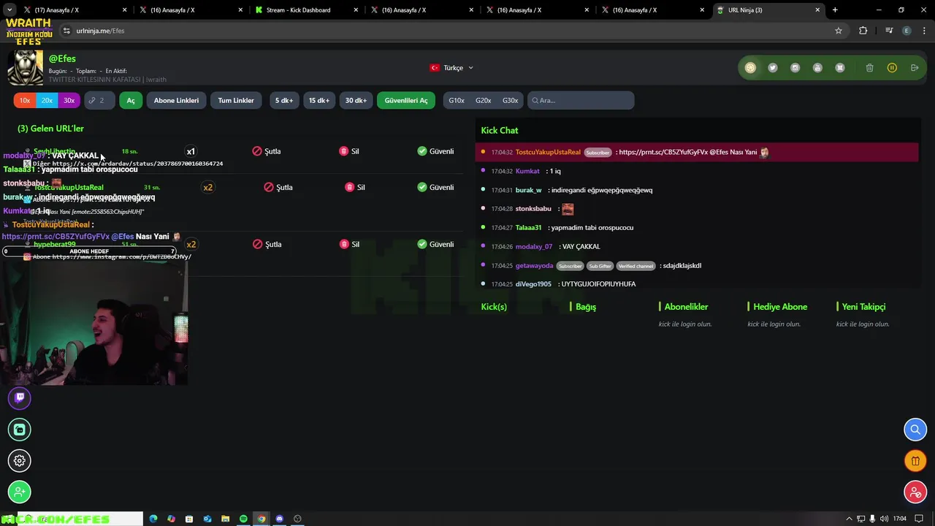The image size is (935, 526).
Task: Expand the system tray hidden icons chevron
Action: [849, 519]
